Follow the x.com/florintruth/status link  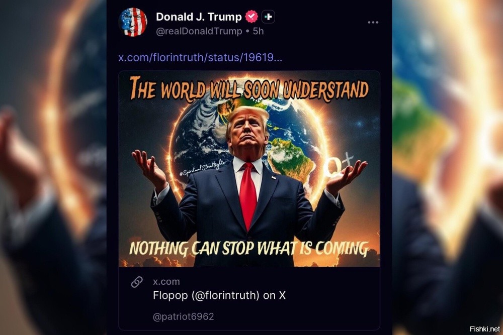200,57
